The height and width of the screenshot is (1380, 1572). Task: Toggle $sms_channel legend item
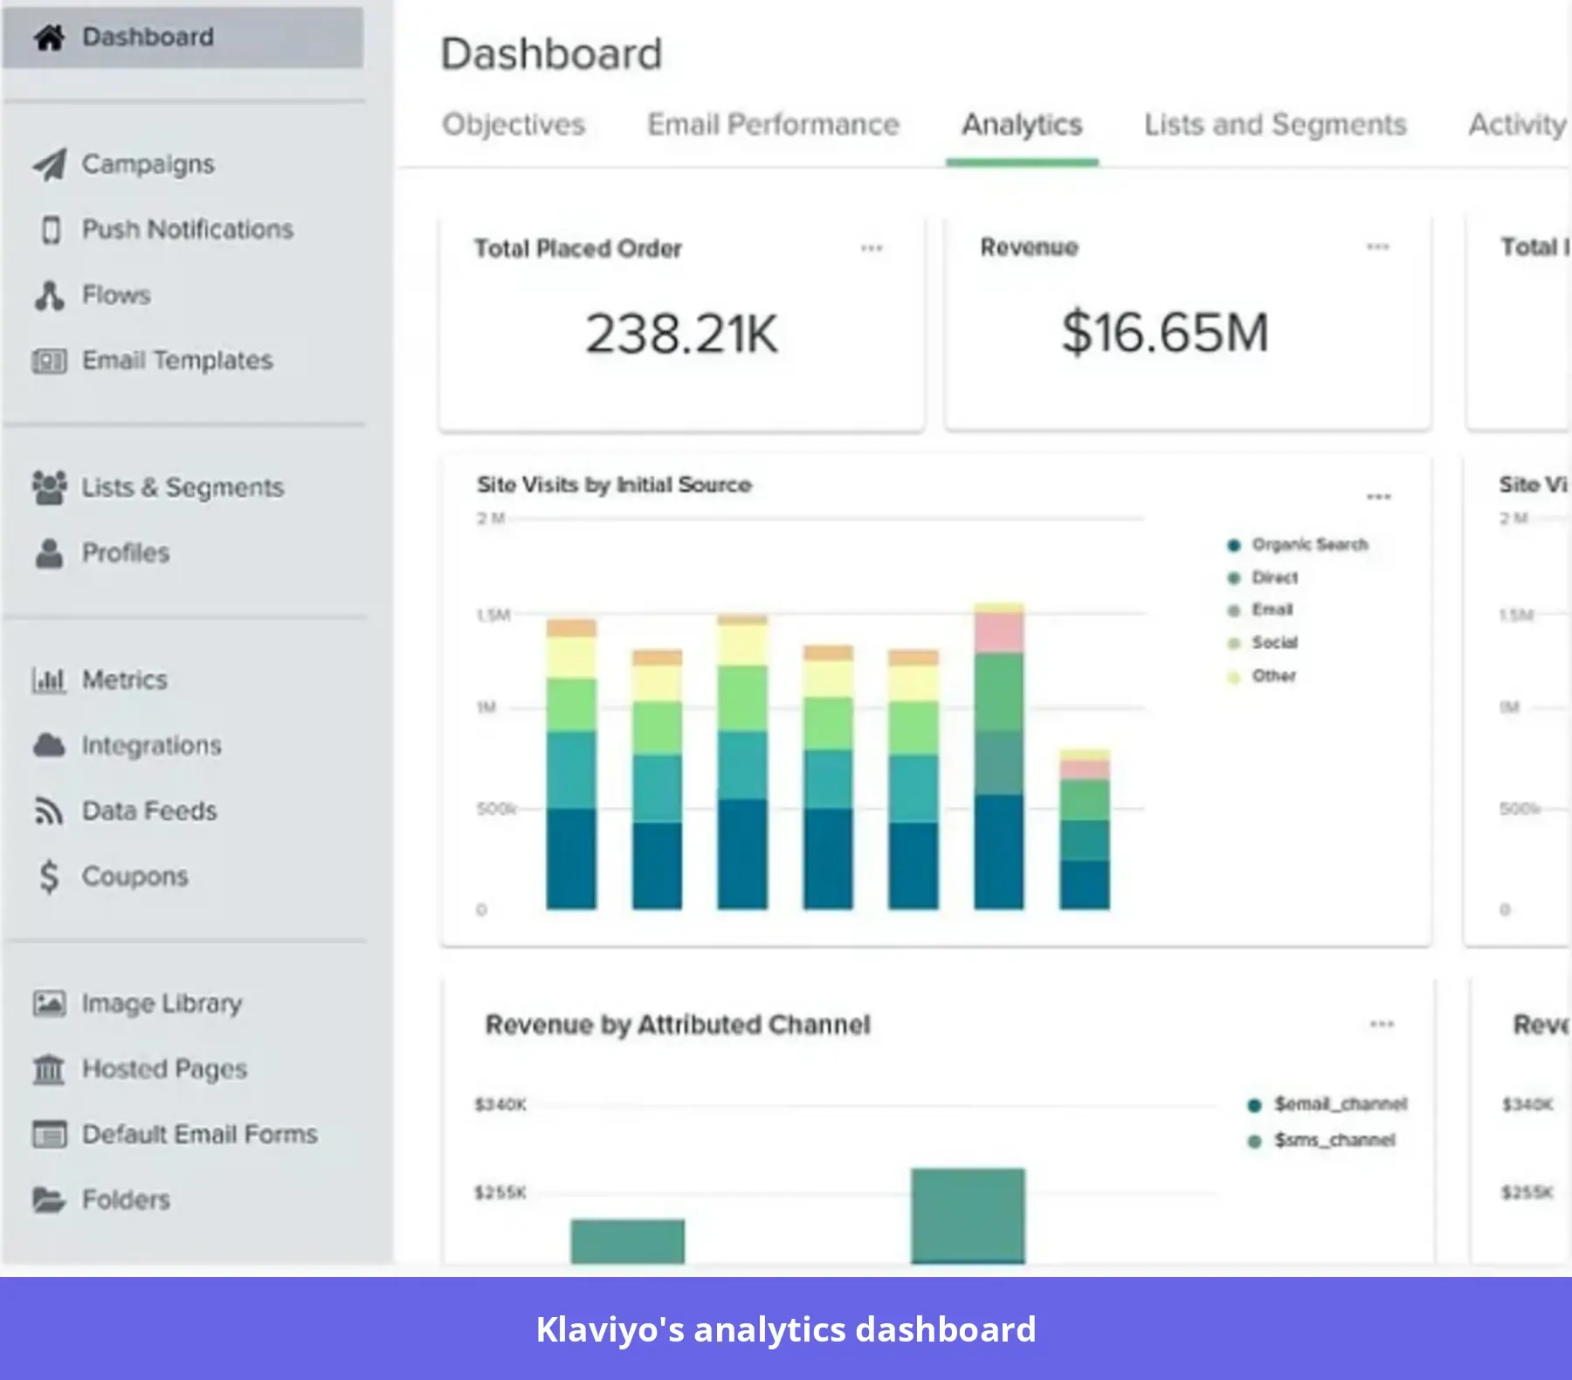(x=1321, y=1141)
